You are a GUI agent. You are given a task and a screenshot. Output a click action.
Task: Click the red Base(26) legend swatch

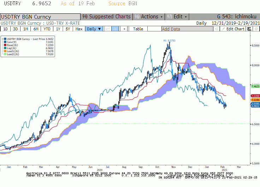tap(5, 45)
